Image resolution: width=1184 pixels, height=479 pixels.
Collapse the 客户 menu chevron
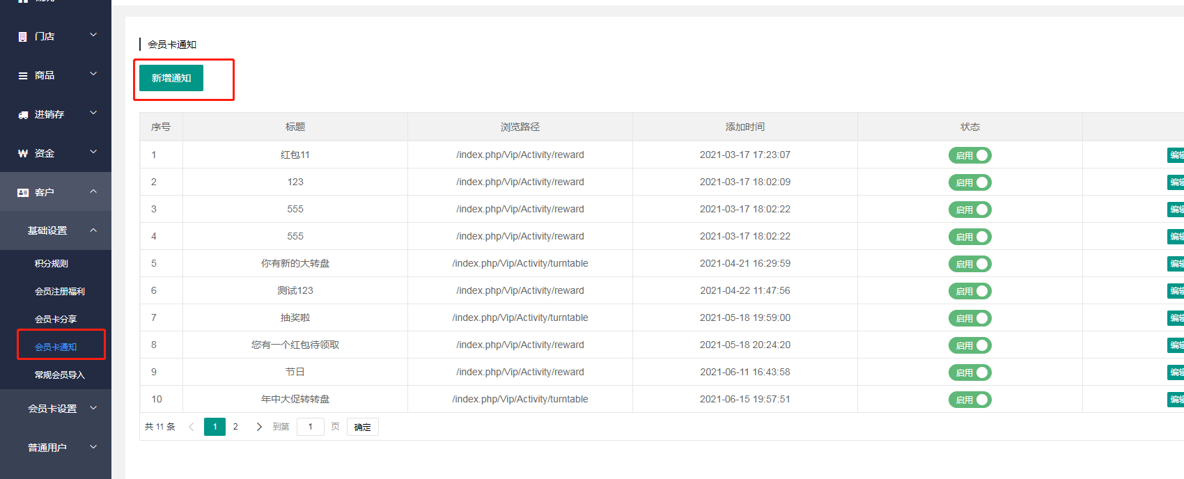(93, 191)
